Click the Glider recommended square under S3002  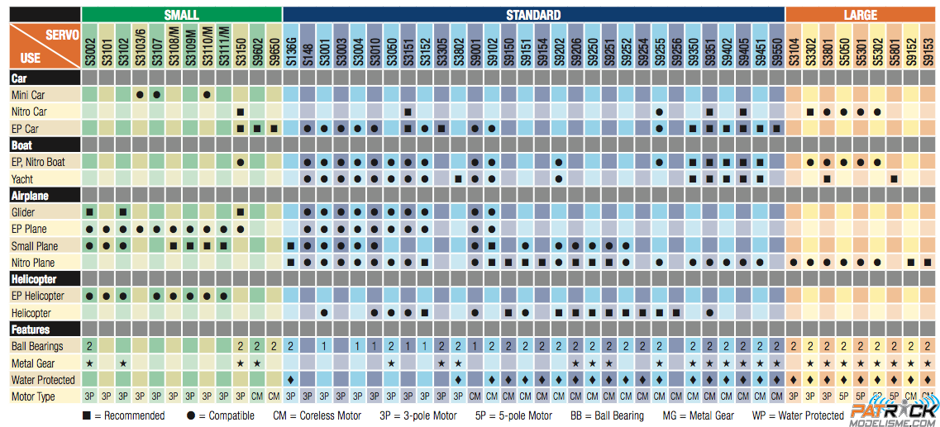pos(89,212)
